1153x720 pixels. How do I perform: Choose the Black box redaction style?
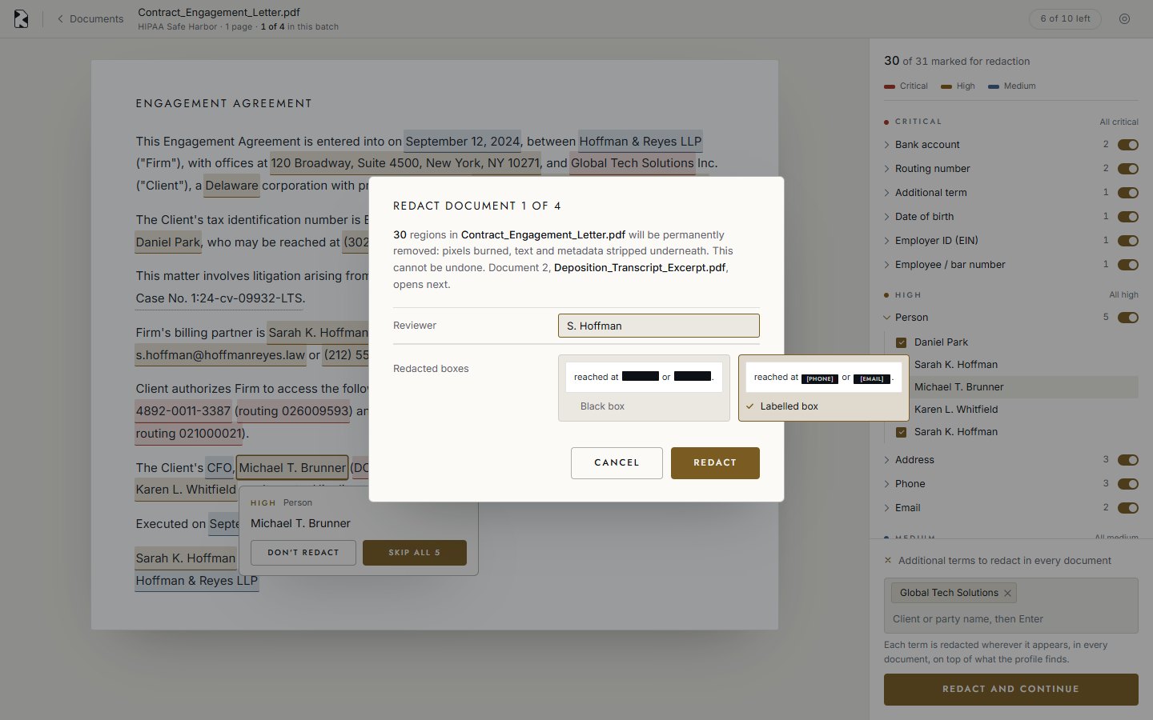(644, 388)
